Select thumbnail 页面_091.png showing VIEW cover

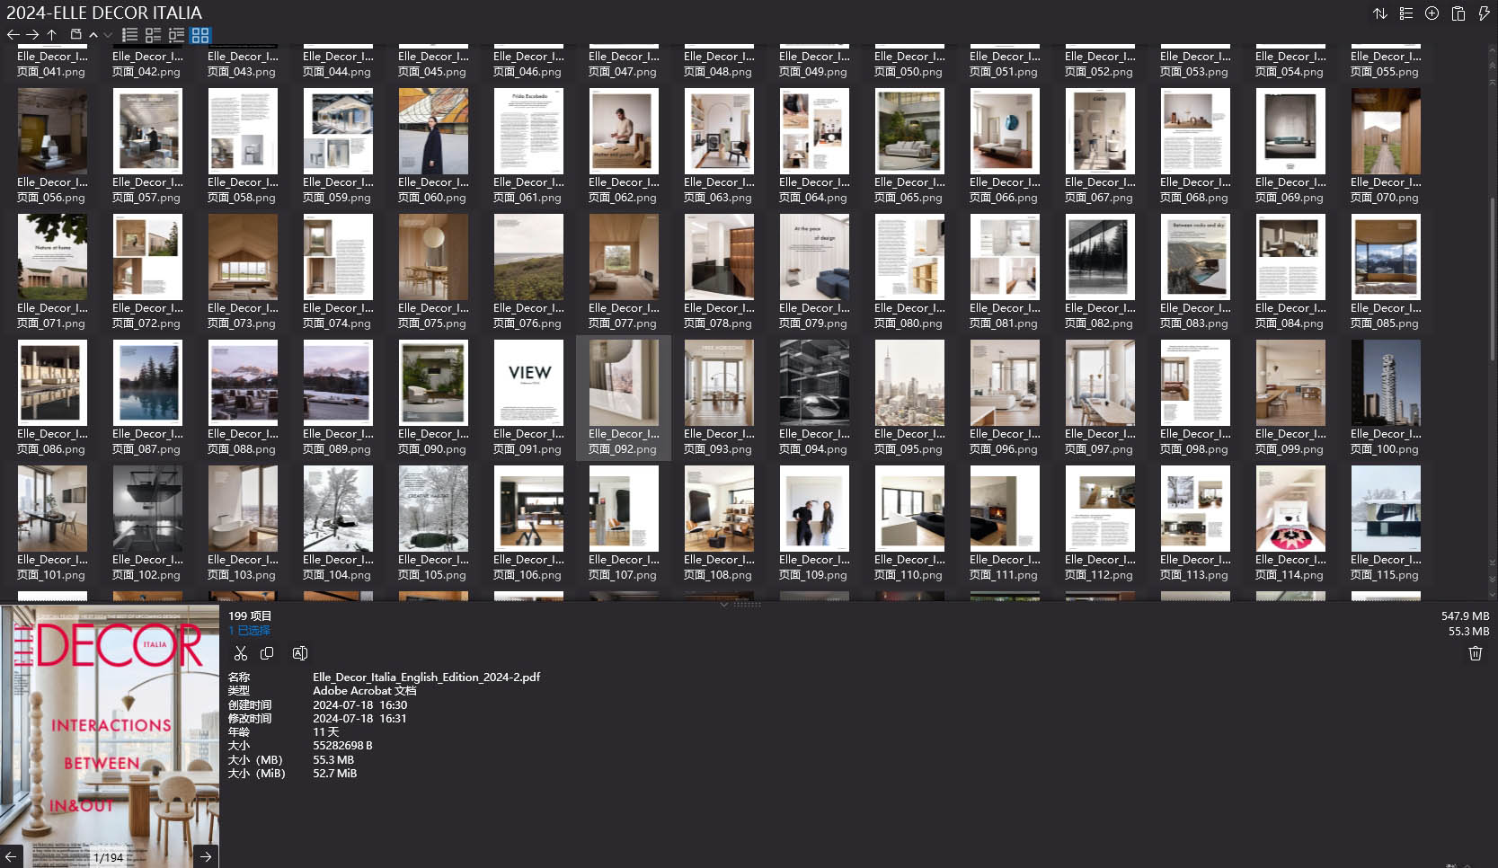click(528, 382)
